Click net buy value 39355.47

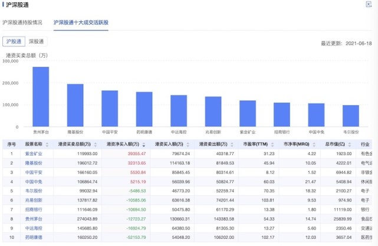point(137,153)
